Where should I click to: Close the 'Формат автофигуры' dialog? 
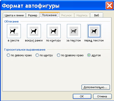pos(109,6)
